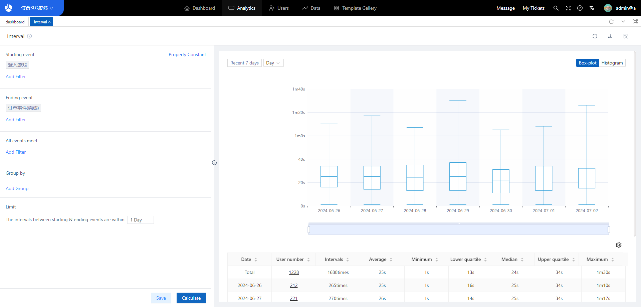
Task: Open table settings gear icon
Action: [619, 245]
